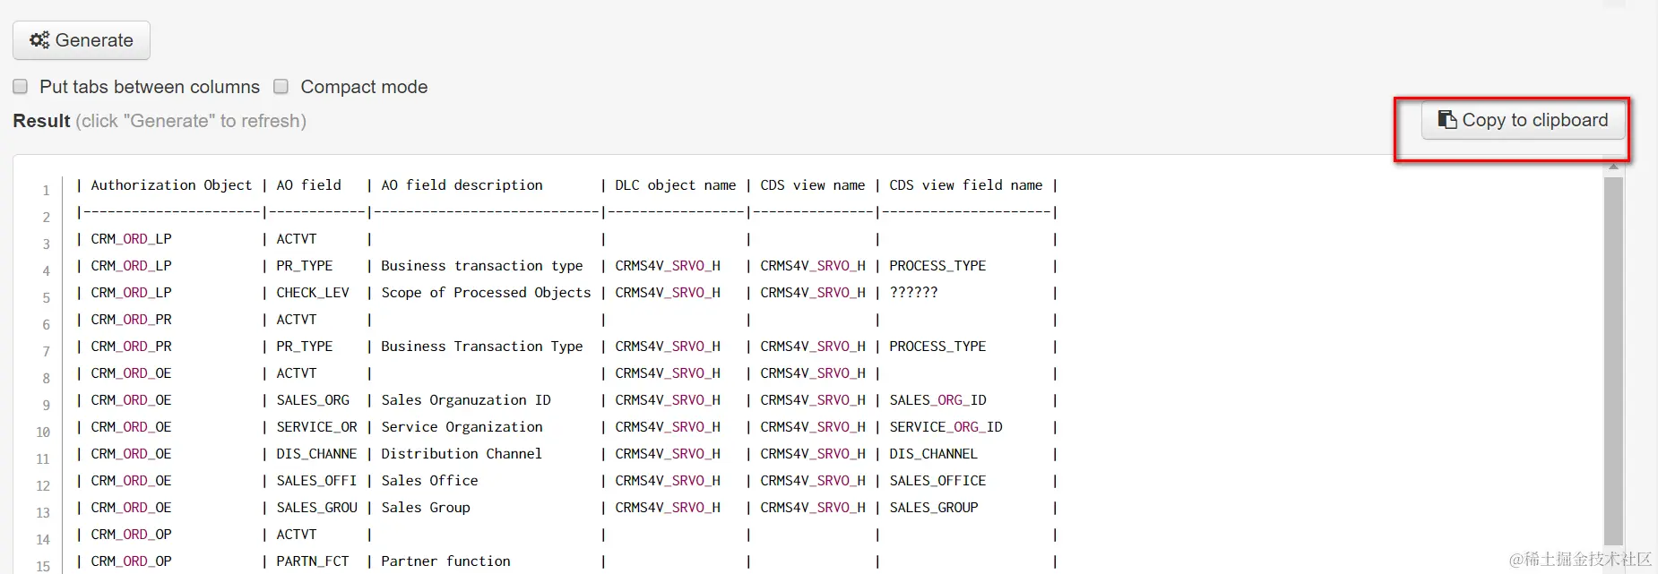
Task: Click line number 10 in gutter
Action: (43, 433)
